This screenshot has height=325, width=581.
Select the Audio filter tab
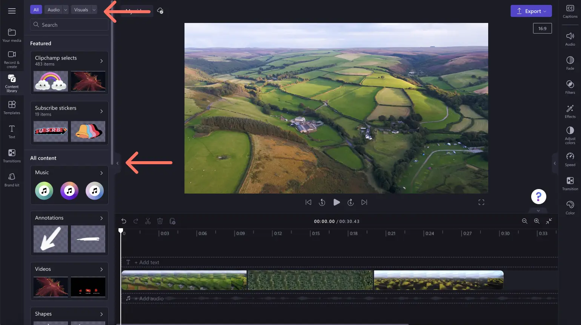coord(54,10)
